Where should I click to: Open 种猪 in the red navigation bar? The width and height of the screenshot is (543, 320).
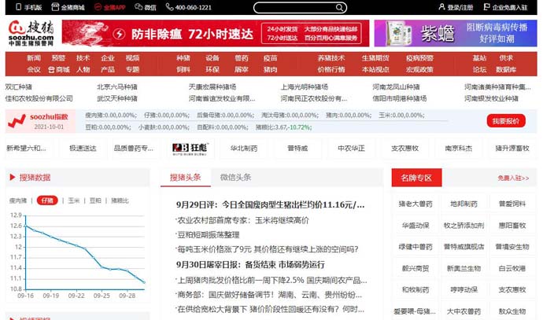[183, 58]
